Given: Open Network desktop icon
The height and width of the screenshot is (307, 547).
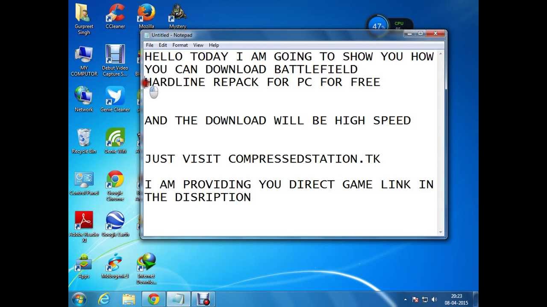Looking at the screenshot, I should pyautogui.click(x=84, y=99).
